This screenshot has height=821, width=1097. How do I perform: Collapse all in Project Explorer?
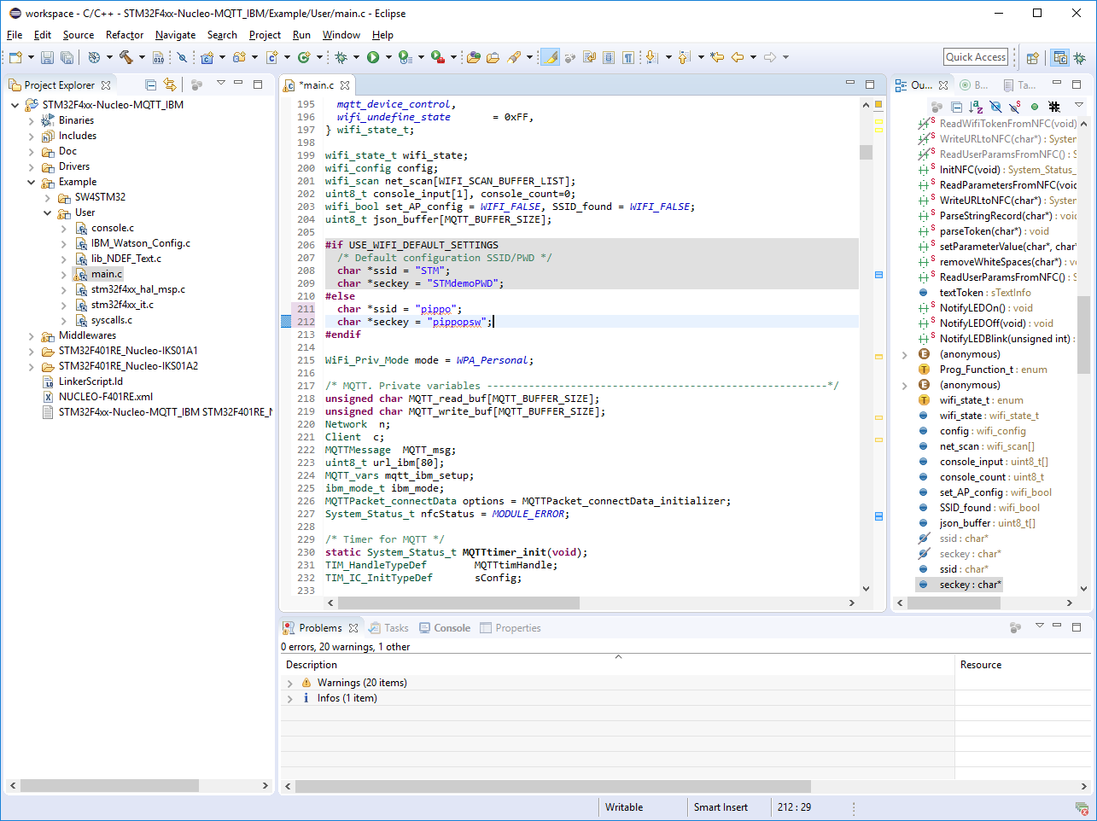(x=151, y=84)
